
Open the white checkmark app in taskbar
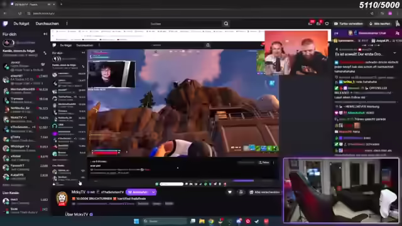257,221
